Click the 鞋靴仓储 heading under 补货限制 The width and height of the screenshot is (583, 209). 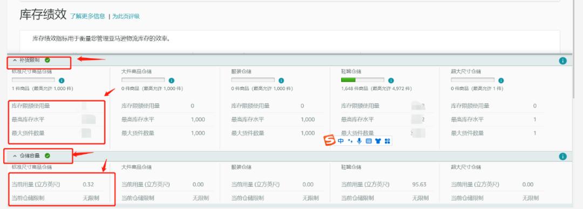[351, 71]
